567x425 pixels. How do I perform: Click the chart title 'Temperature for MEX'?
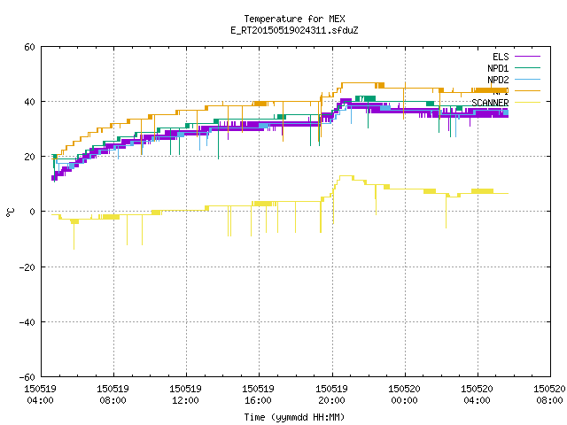coord(294,19)
